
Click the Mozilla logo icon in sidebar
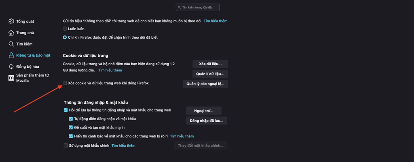(x=11, y=78)
